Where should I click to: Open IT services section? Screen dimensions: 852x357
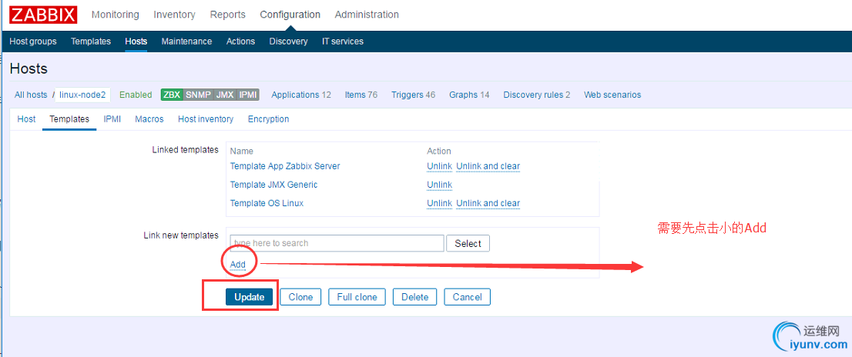[343, 42]
